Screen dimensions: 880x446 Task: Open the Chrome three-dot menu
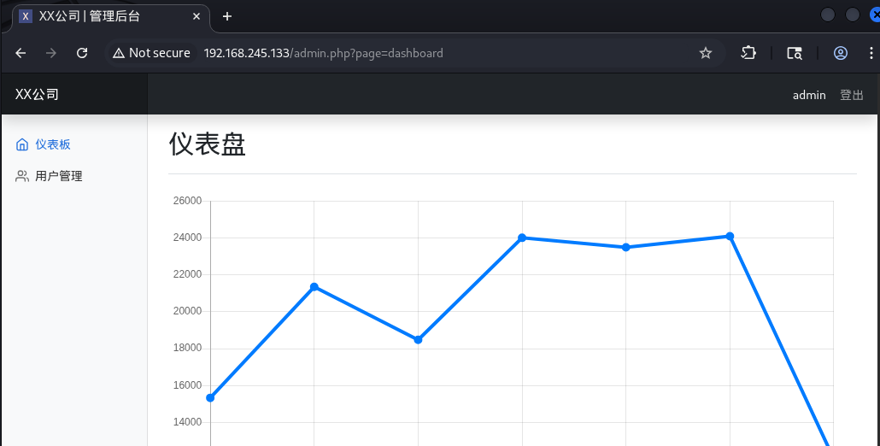tap(871, 53)
